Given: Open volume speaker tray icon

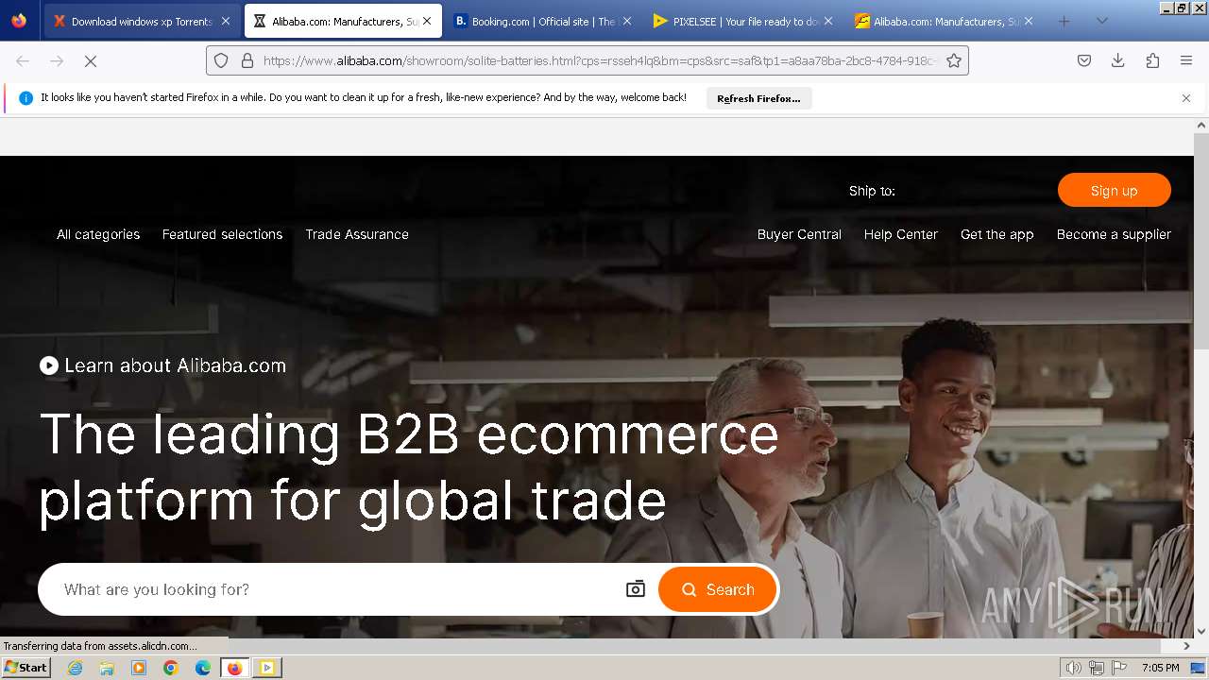Looking at the screenshot, I should click(1074, 668).
